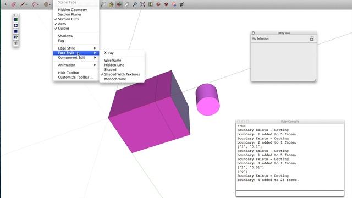Toggle X-ray face style
The image size is (352, 198).
click(122, 53)
